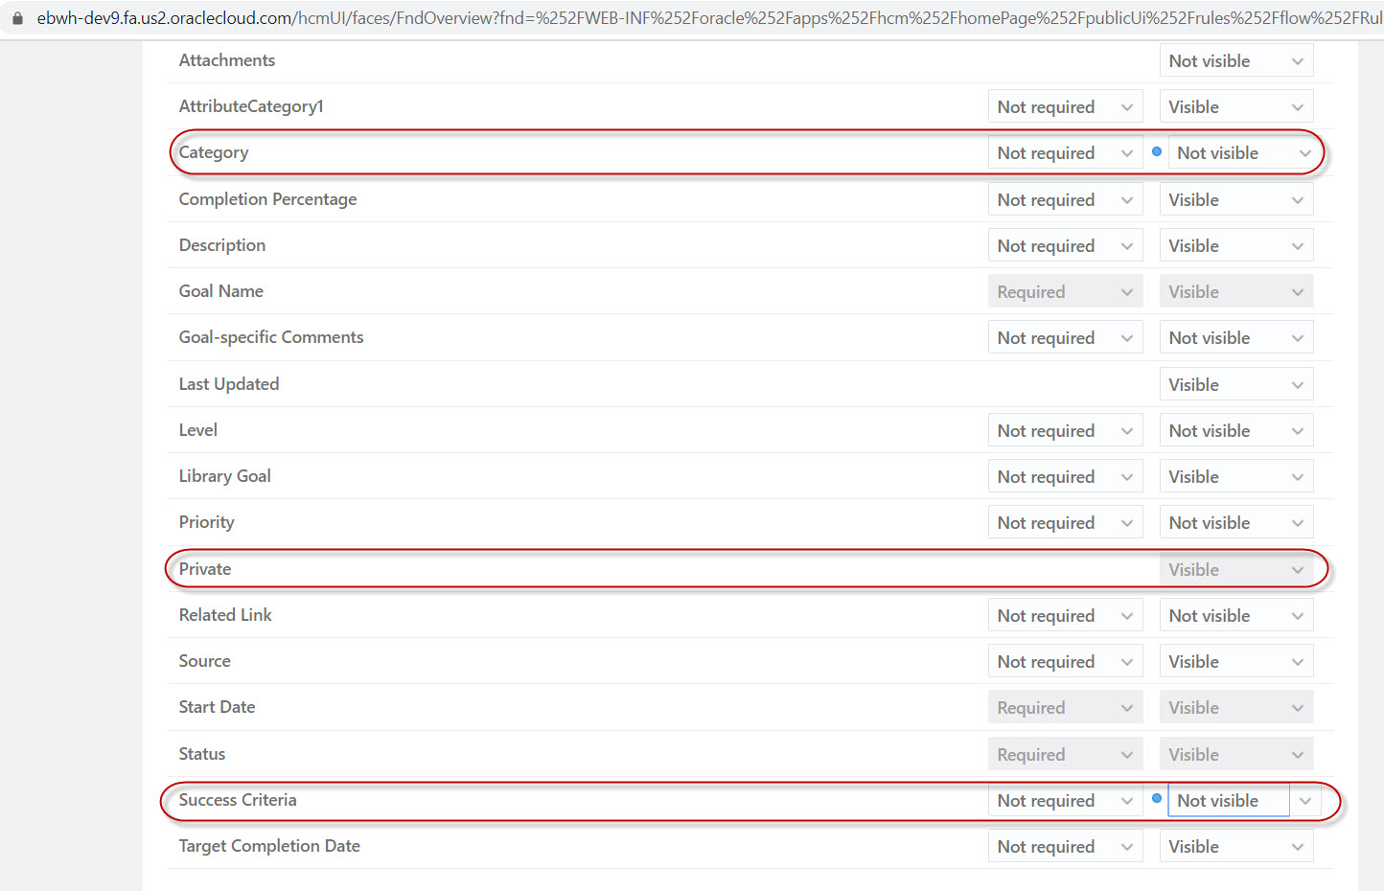
Task: Click the blue modified indicator beside Category
Action: tap(1157, 151)
